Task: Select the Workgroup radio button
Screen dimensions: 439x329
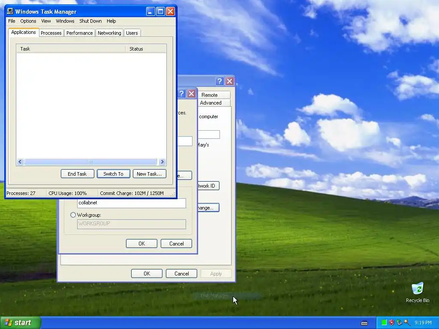Action: click(73, 215)
